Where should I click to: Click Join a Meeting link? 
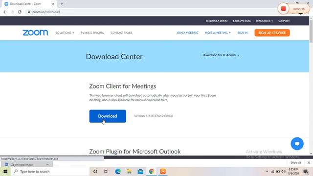coord(187,33)
